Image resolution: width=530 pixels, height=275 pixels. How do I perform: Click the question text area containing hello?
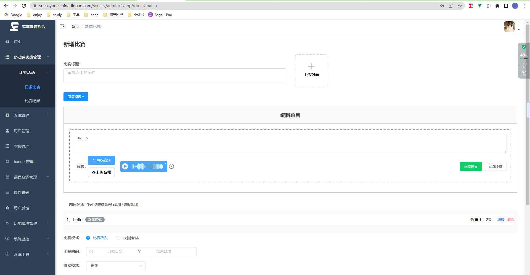290,143
